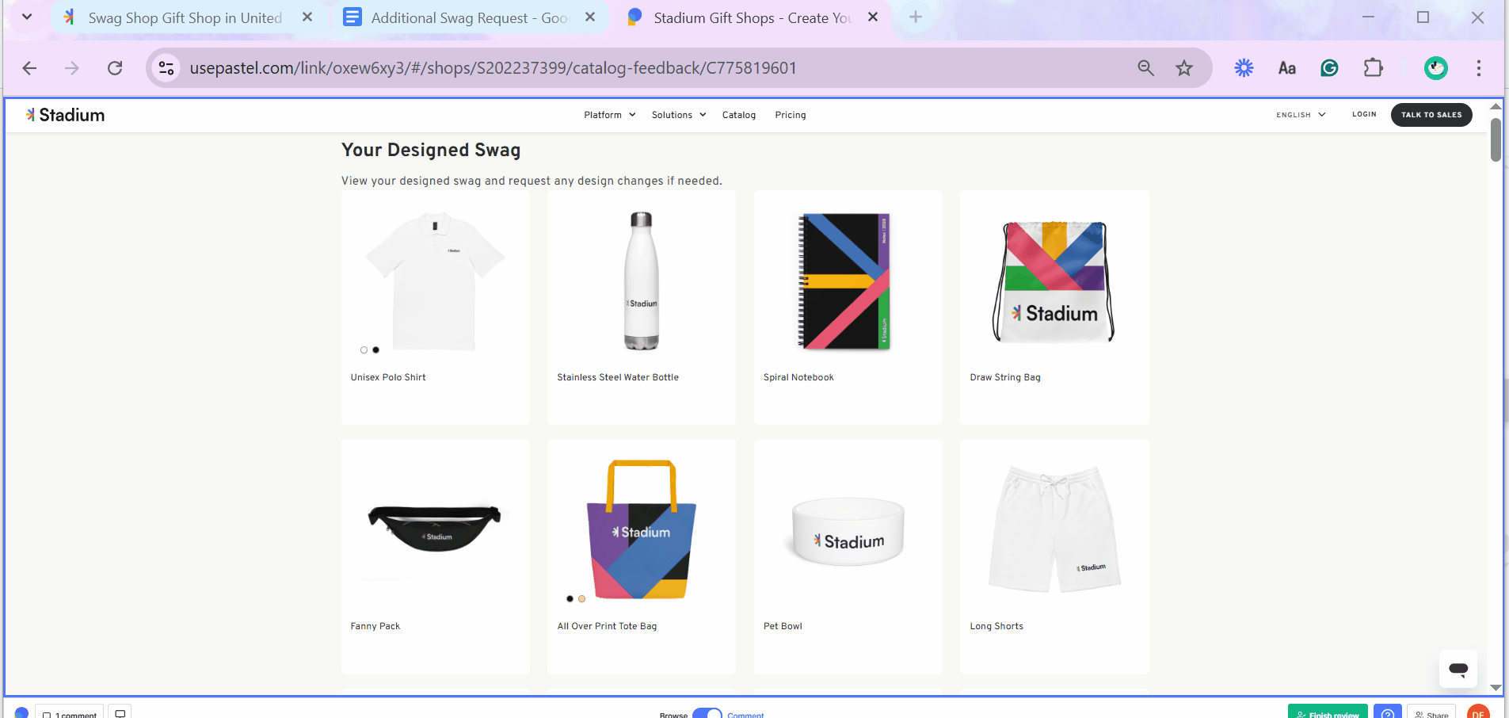Screen dimensions: 1509x718
Task: Click the Login link
Action: (1364, 114)
